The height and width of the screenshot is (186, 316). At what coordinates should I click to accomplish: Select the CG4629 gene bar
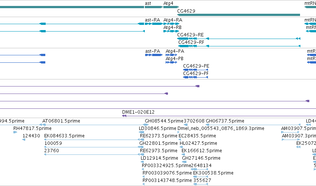click(239, 15)
